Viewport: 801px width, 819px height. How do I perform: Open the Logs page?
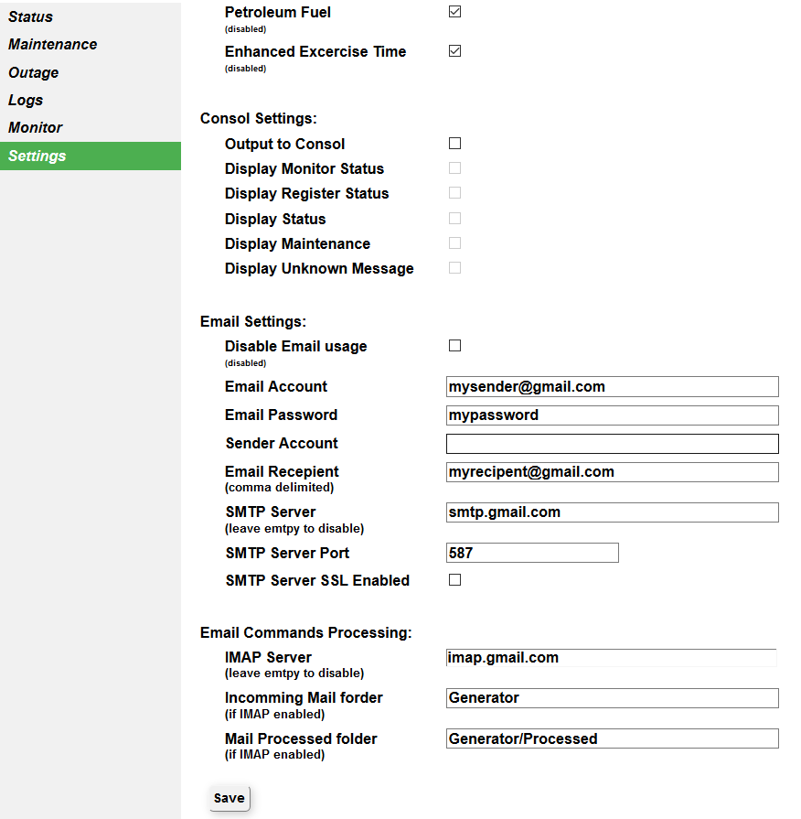pyautogui.click(x=91, y=101)
